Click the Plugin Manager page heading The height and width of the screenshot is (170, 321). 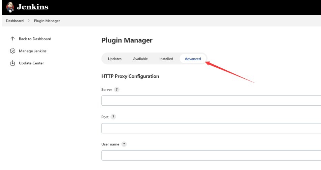click(x=127, y=40)
